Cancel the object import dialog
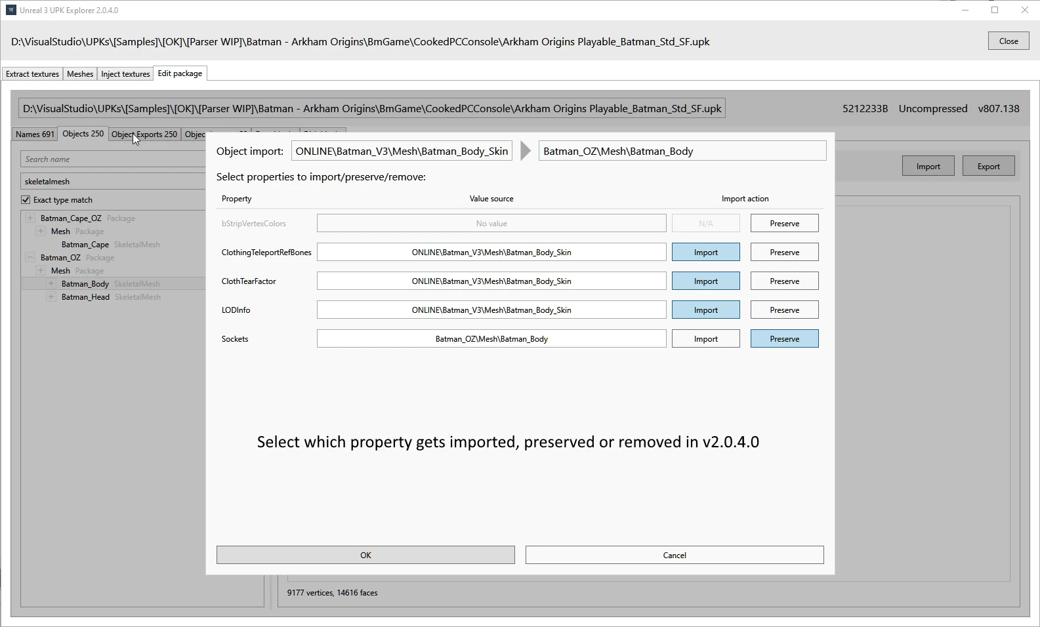 click(x=674, y=556)
